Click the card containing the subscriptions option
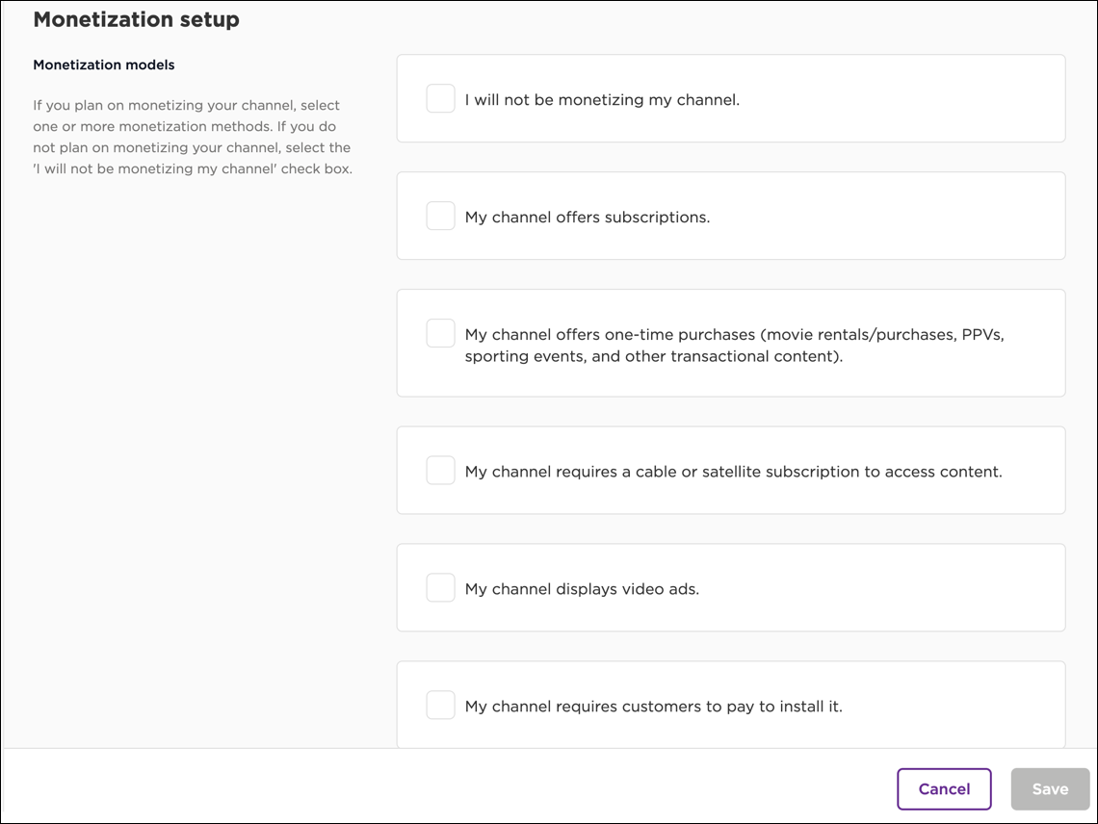The height and width of the screenshot is (824, 1098). tap(730, 216)
